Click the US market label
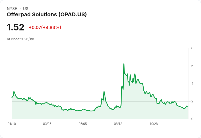The width and height of the screenshot is (201, 138). click(26, 9)
